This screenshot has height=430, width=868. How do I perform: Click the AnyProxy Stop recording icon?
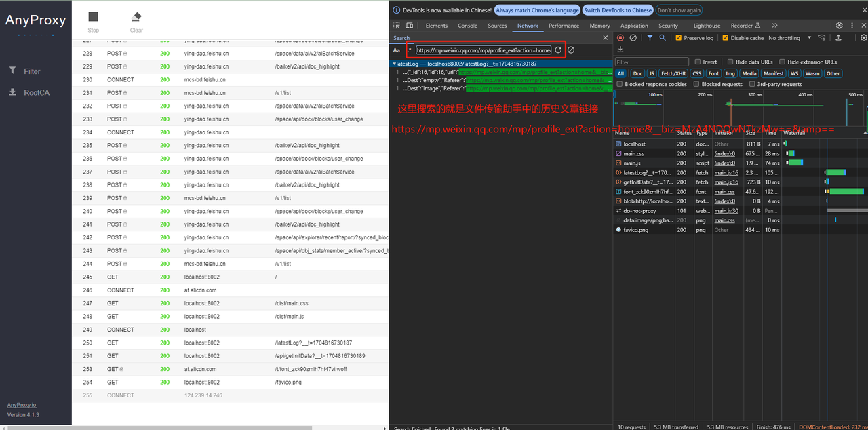(93, 17)
